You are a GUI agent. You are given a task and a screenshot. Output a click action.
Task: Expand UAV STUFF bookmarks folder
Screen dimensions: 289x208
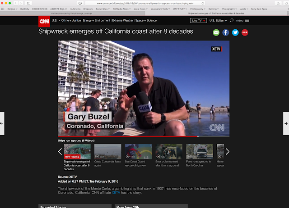pyautogui.click(x=180, y=9)
